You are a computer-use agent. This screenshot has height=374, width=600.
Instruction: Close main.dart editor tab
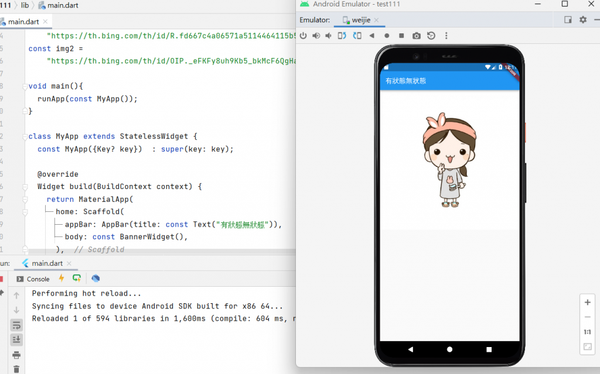[x=46, y=22]
